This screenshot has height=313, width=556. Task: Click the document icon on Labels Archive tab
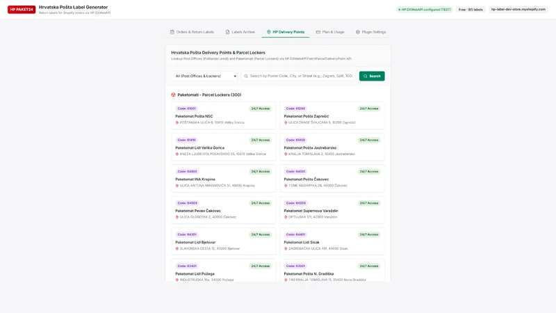tap(227, 32)
